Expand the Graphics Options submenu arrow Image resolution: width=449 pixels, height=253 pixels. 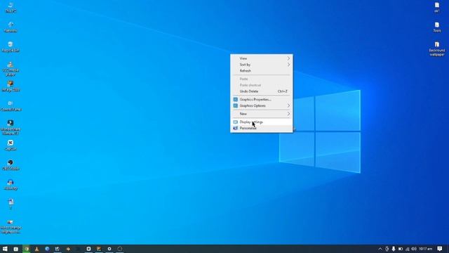[x=288, y=105]
